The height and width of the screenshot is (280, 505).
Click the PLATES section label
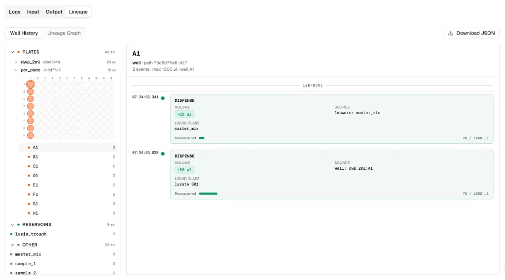(31, 52)
